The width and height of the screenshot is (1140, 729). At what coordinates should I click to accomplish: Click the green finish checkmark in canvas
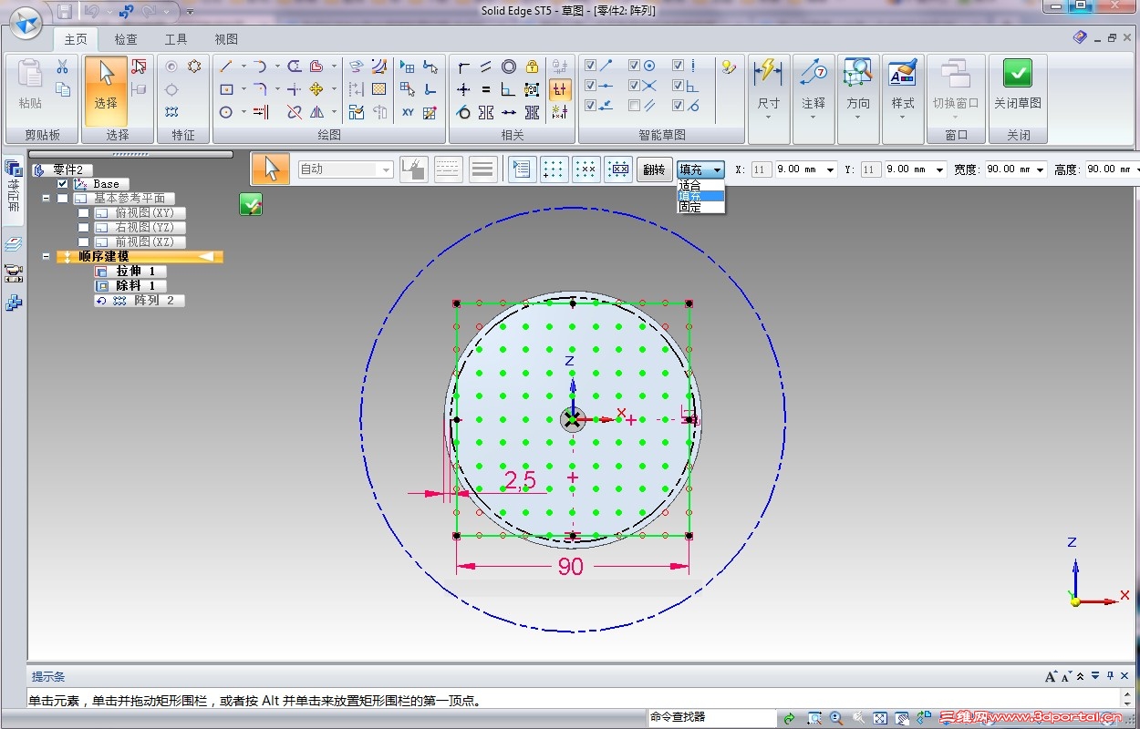[x=251, y=205]
